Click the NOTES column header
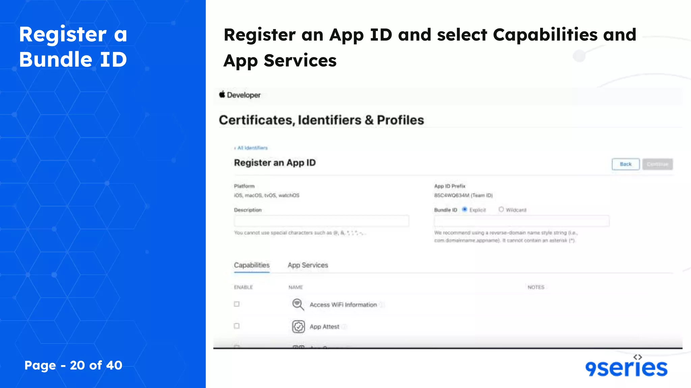The image size is (691, 388). tap(536, 287)
